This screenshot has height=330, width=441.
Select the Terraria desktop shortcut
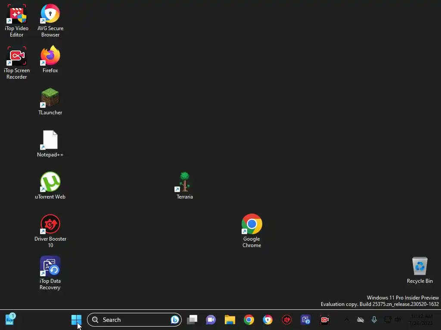[184, 186]
